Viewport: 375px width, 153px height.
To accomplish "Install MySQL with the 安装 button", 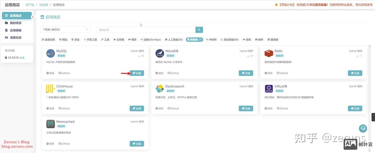I will [137, 73].
